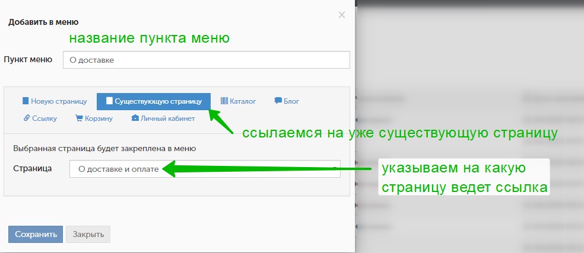Select the Существующую страницу tab

154,101
